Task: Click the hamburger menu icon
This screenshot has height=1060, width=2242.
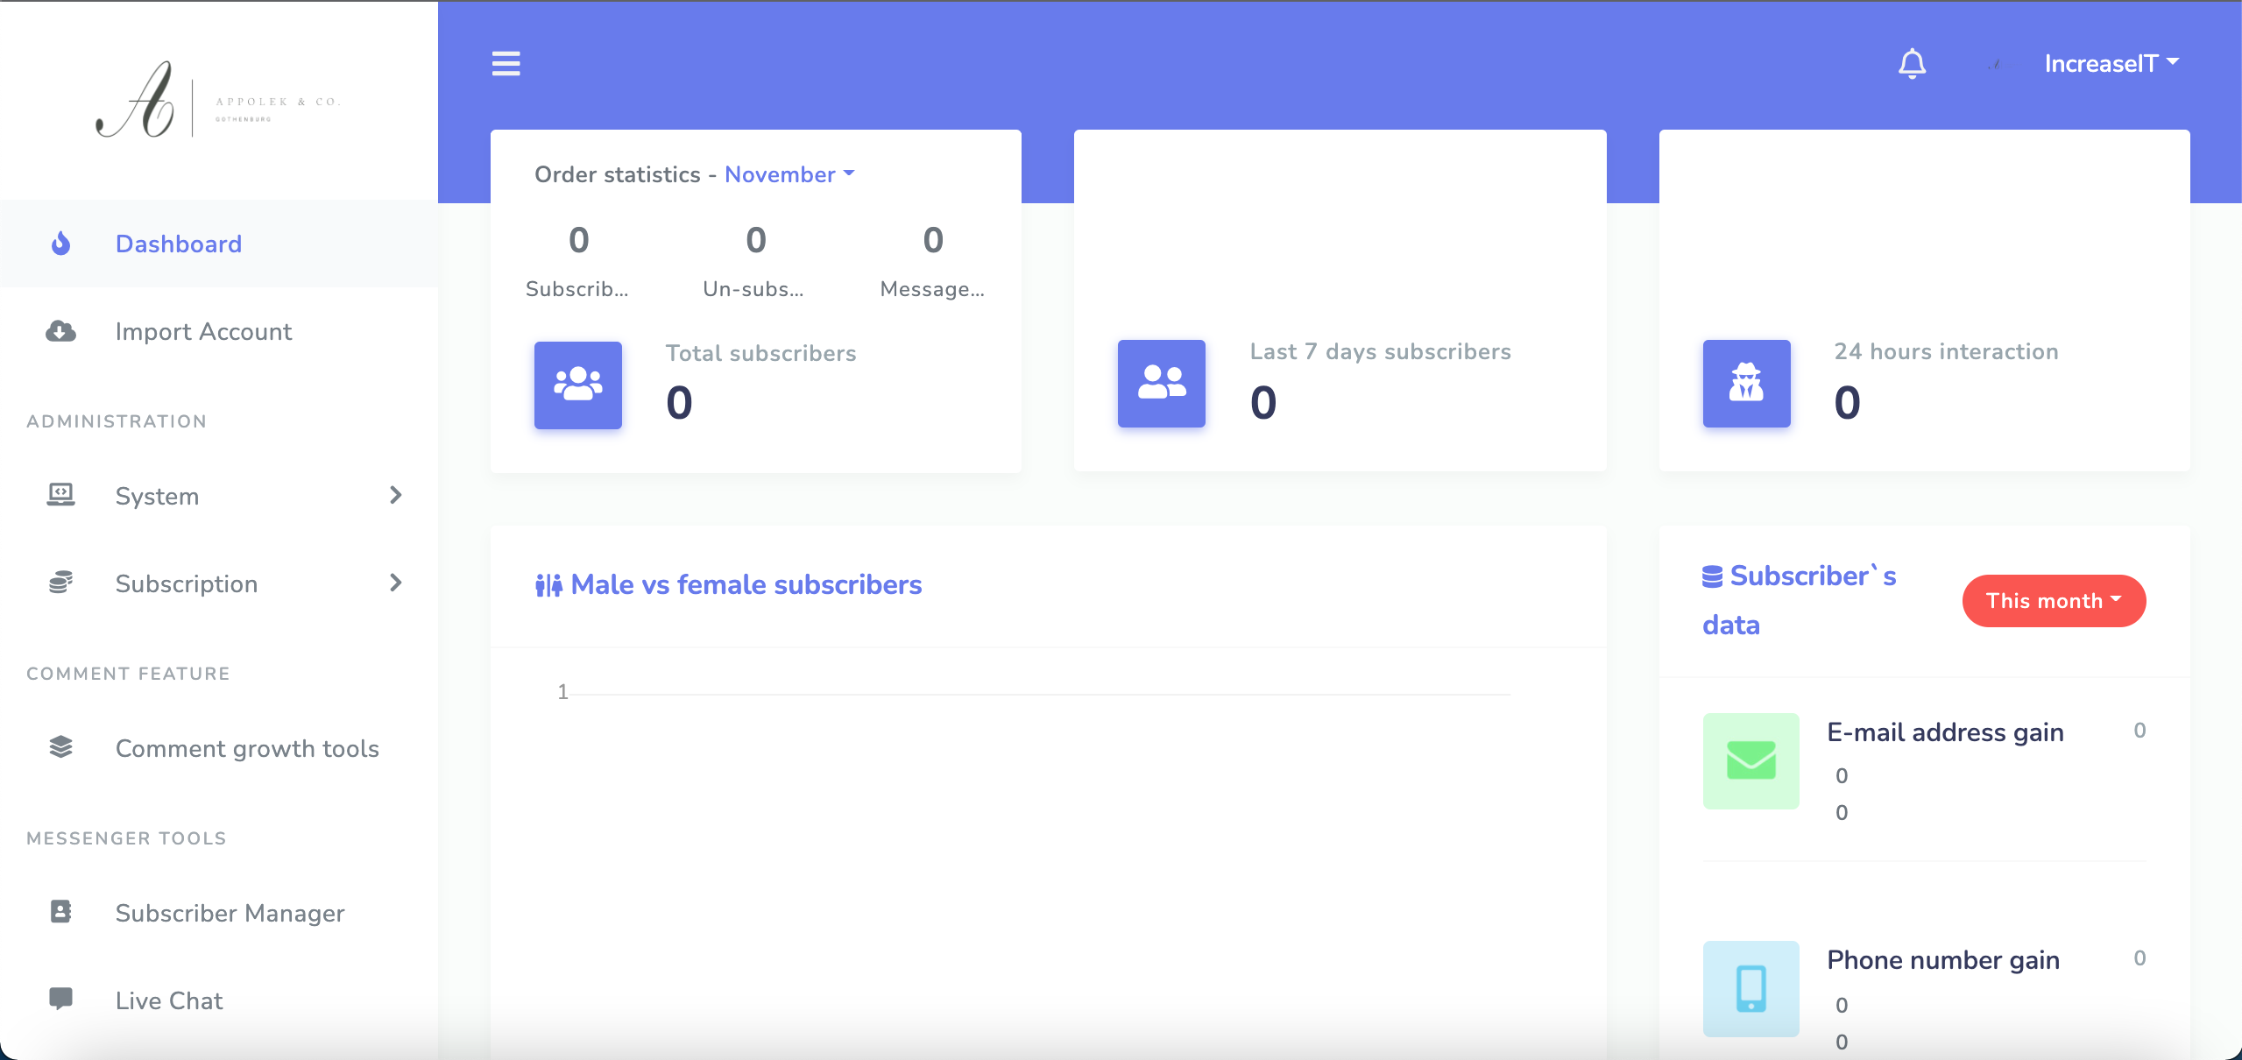Action: pyautogui.click(x=506, y=64)
